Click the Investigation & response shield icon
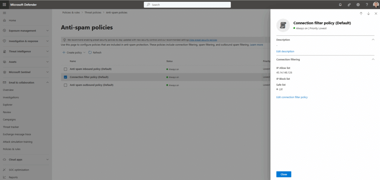 (4, 41)
